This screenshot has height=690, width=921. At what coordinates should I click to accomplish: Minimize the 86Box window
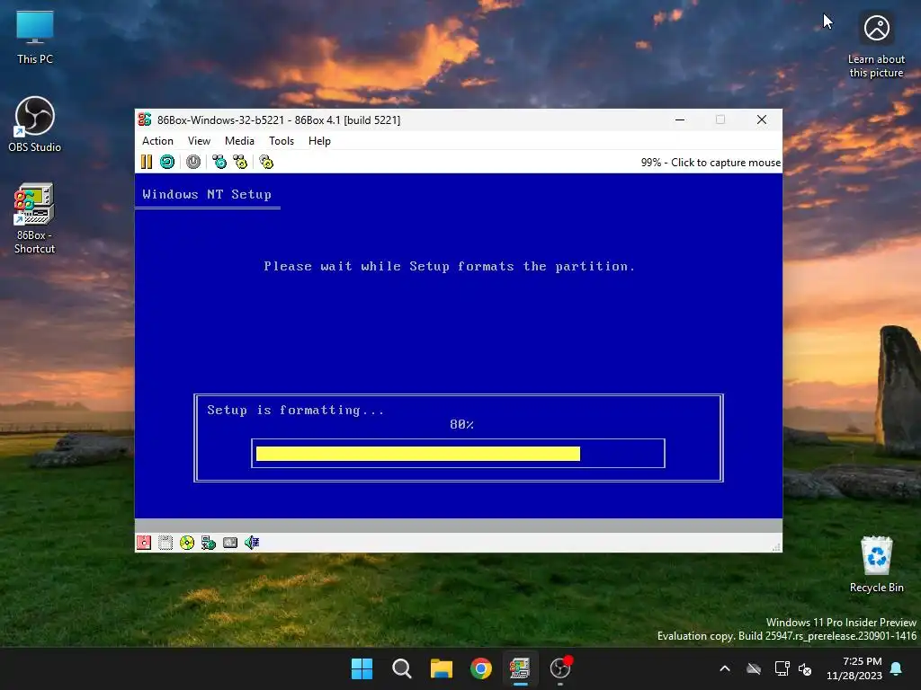680,119
